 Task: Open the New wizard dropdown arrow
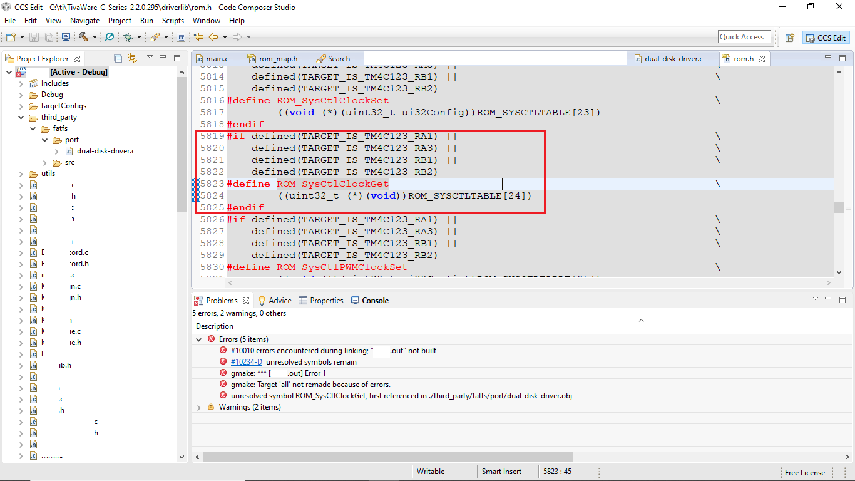[x=21, y=37]
